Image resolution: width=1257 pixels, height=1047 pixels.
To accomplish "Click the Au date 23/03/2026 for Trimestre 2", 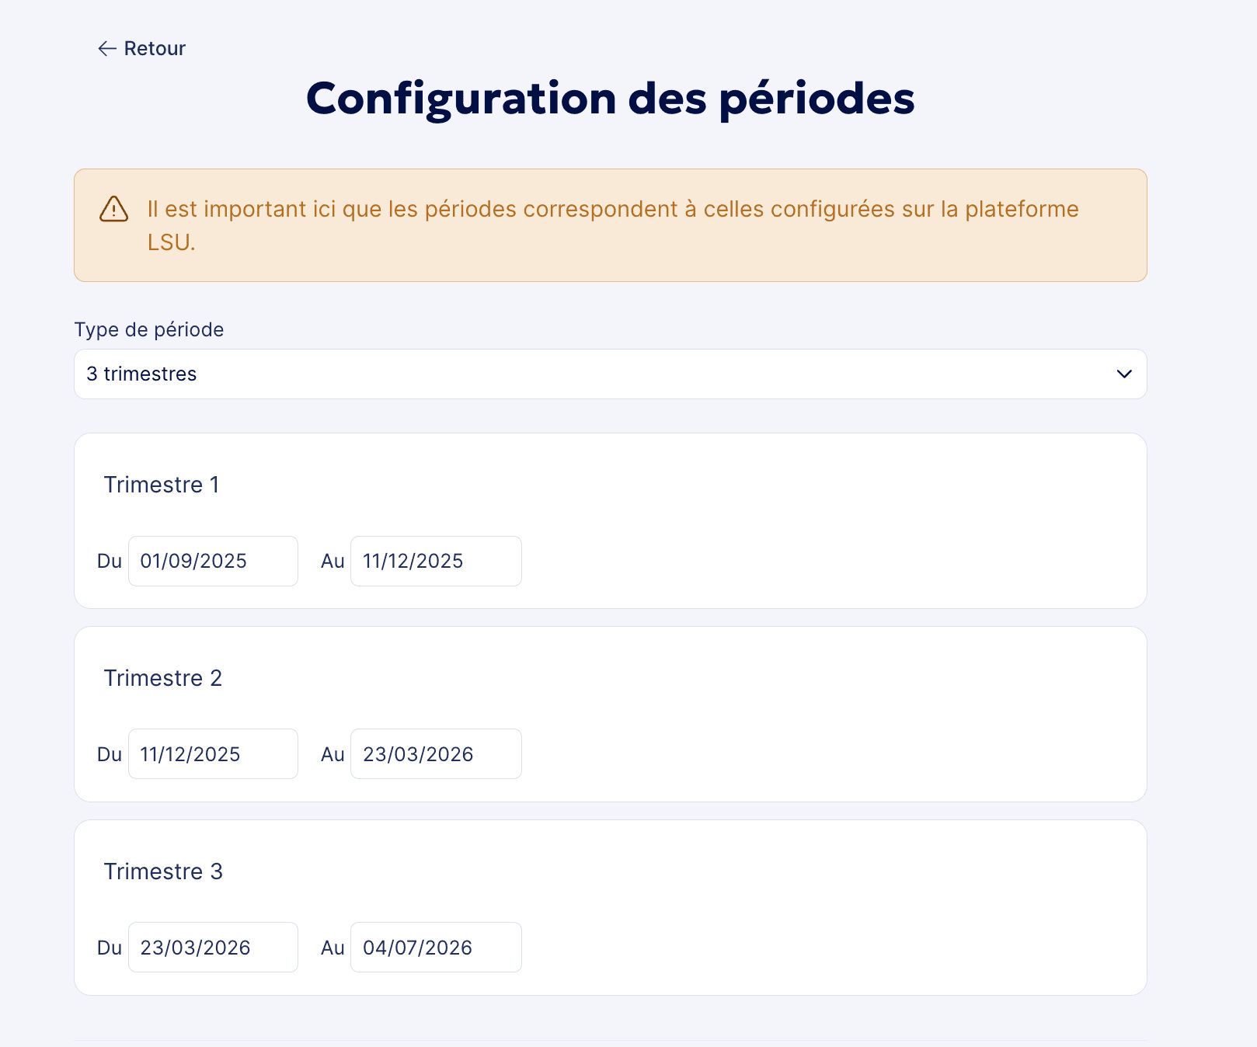I will [436, 753].
